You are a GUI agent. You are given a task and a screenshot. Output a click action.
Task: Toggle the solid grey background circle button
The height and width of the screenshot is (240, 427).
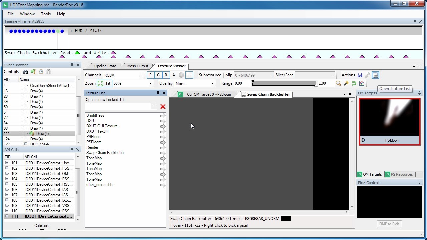(181, 75)
